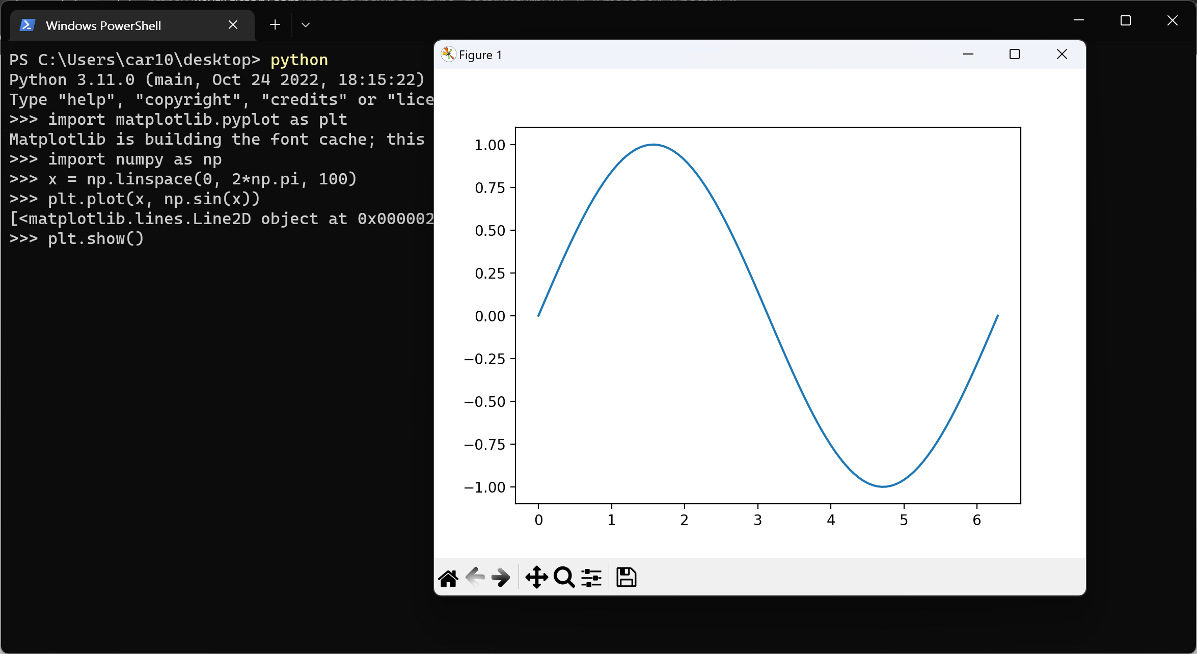Click the Figure 1 title bar text
1197x654 pixels.
point(480,55)
